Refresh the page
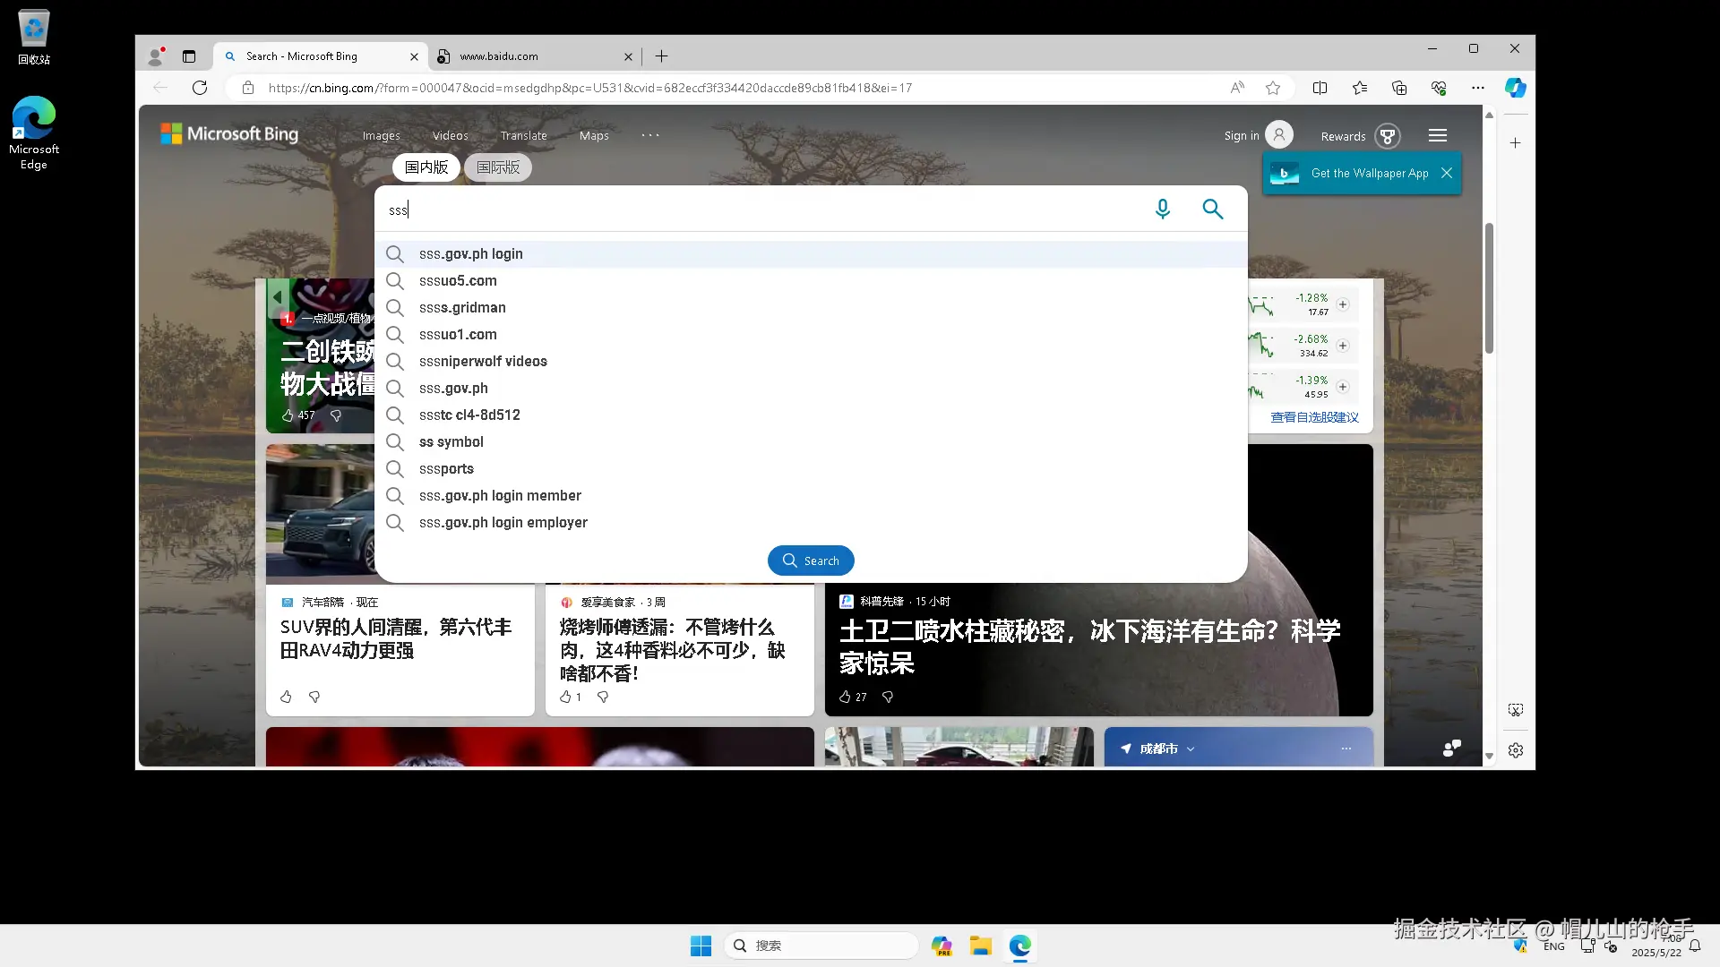 pos(200,88)
